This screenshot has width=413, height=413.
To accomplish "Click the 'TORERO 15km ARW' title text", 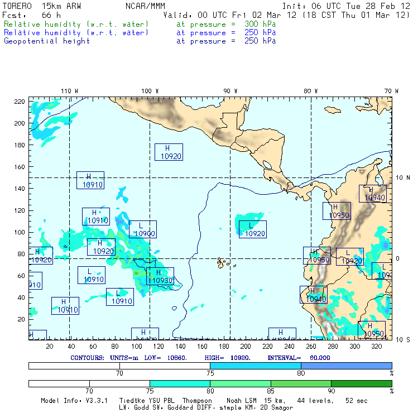I will click(42, 6).
